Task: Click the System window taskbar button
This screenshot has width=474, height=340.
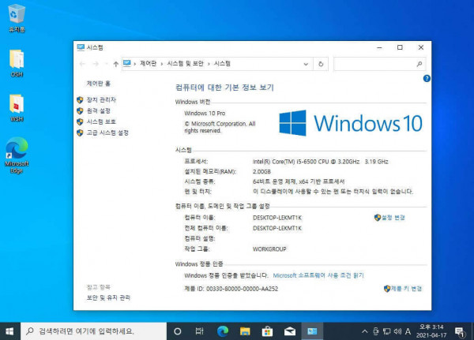Action: (312, 331)
